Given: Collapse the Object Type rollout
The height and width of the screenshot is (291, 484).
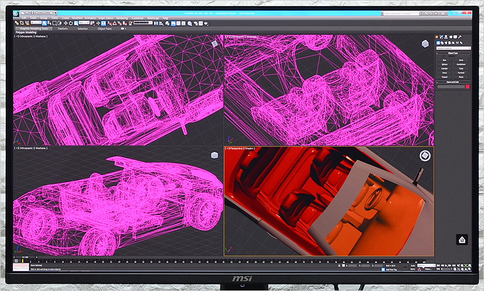Looking at the screenshot, I should tap(452, 52).
